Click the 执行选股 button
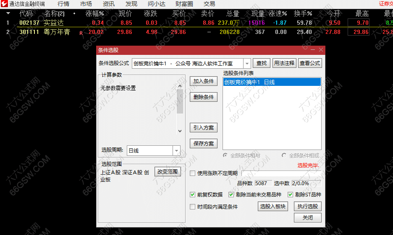The width and height of the screenshot is (393, 235). [307, 206]
